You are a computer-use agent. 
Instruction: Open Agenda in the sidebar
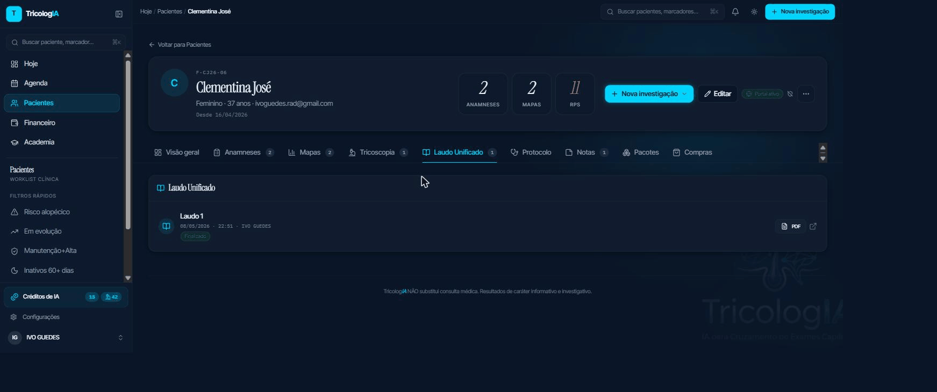click(x=62, y=83)
